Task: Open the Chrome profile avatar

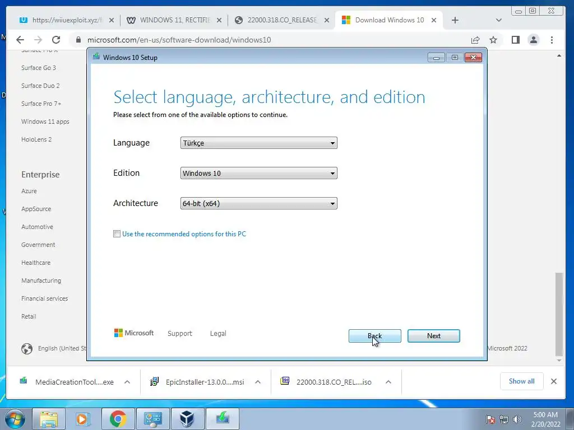Action: coord(534,40)
